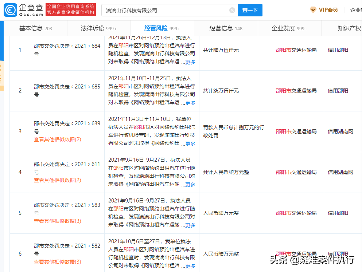362x272 pixels.
Task: Click source 信用邵阳 in row 2
Action: pos(338,91)
